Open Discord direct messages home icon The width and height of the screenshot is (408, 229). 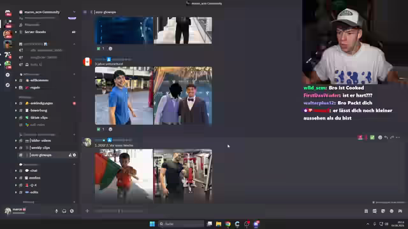point(8,13)
